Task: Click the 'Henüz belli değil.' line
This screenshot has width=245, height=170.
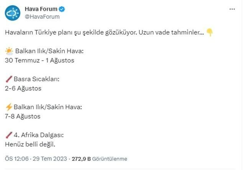Action: pos(30,144)
